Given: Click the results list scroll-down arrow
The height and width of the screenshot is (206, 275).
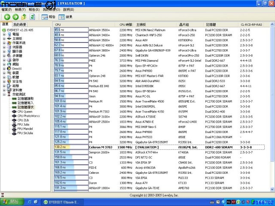Looking at the screenshot, I should tap(272, 189).
